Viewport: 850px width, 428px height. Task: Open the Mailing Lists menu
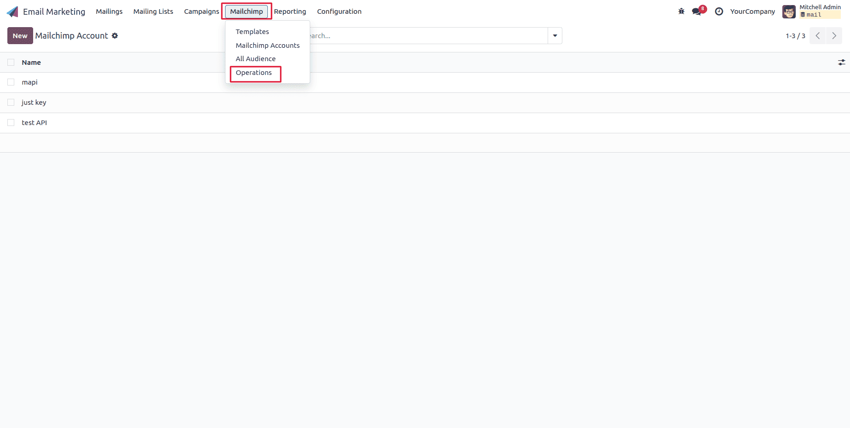(x=153, y=11)
